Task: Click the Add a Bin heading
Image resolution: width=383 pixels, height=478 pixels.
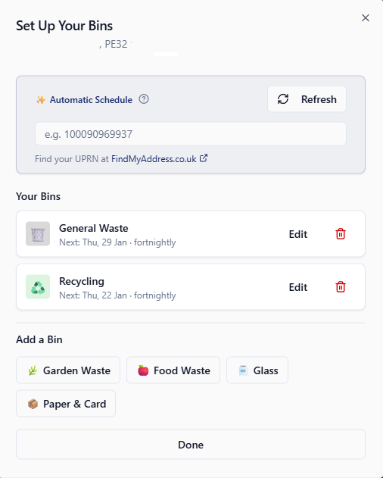Action: coord(39,339)
